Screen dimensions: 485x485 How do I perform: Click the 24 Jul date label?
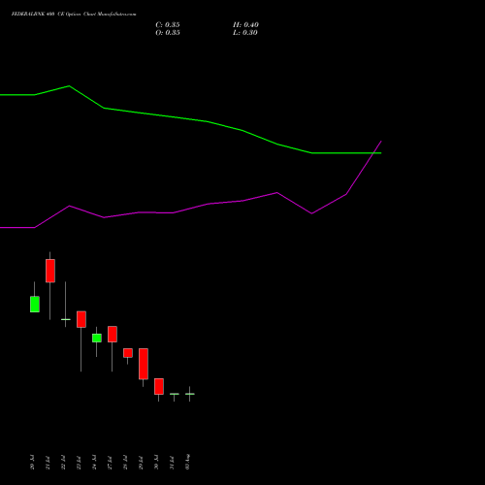pos(94,462)
